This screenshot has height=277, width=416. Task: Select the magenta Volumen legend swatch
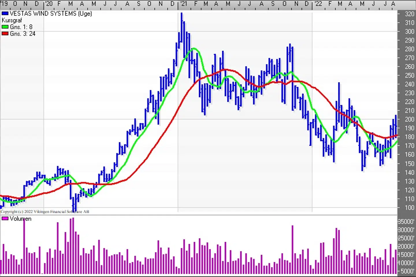click(x=5, y=219)
